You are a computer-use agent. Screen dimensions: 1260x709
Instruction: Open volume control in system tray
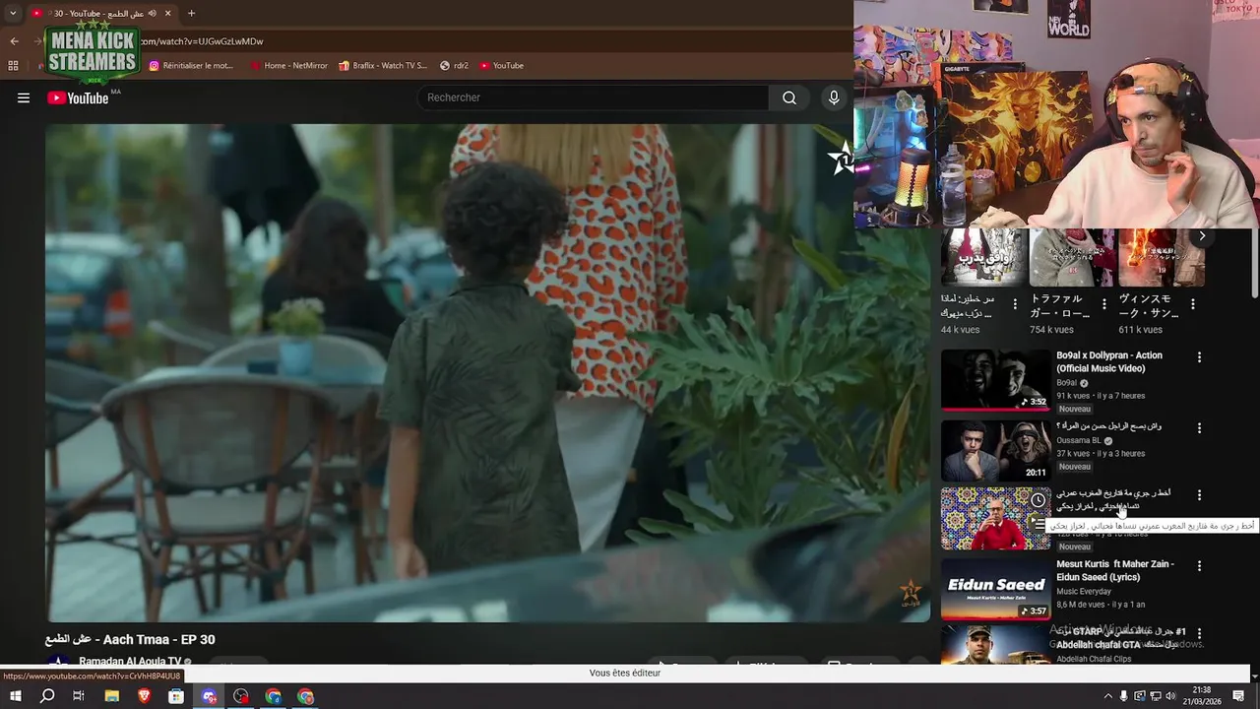(x=1171, y=696)
